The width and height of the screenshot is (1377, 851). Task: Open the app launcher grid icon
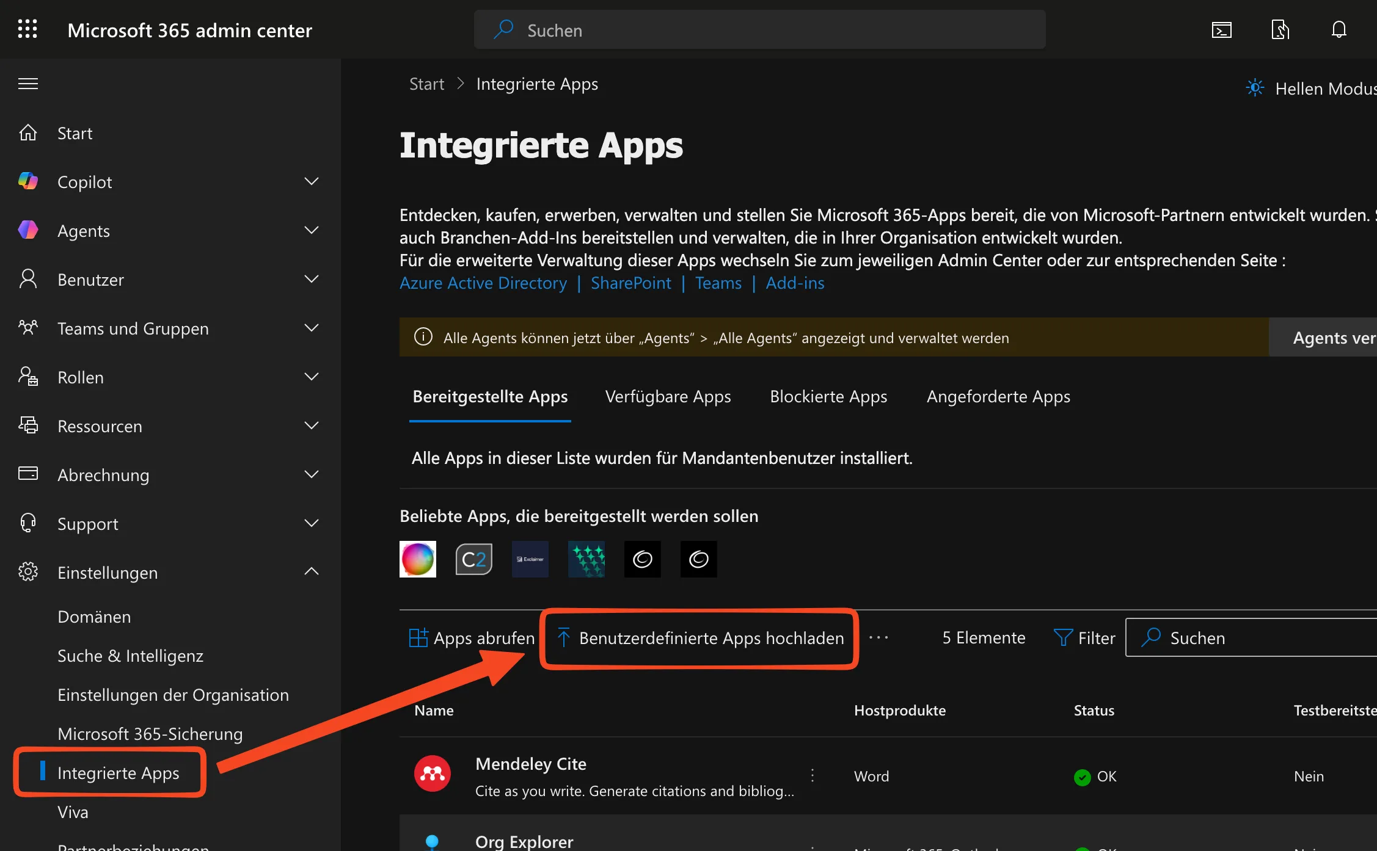tap(27, 29)
